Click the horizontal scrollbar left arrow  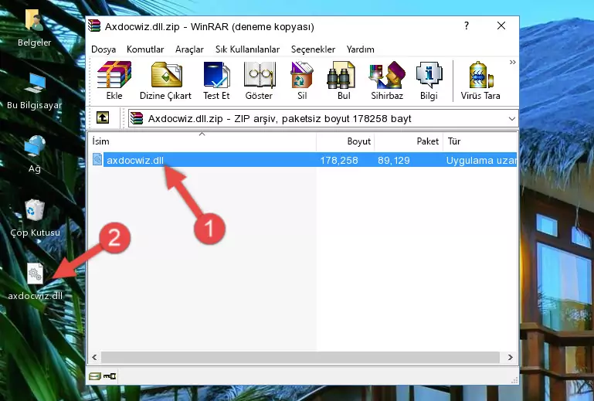pyautogui.click(x=94, y=357)
